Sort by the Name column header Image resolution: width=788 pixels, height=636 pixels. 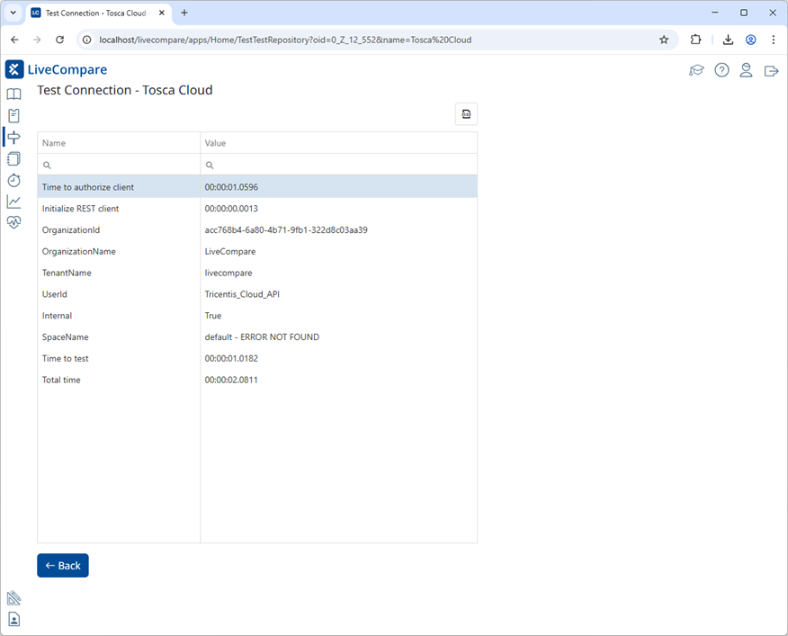[x=118, y=143]
